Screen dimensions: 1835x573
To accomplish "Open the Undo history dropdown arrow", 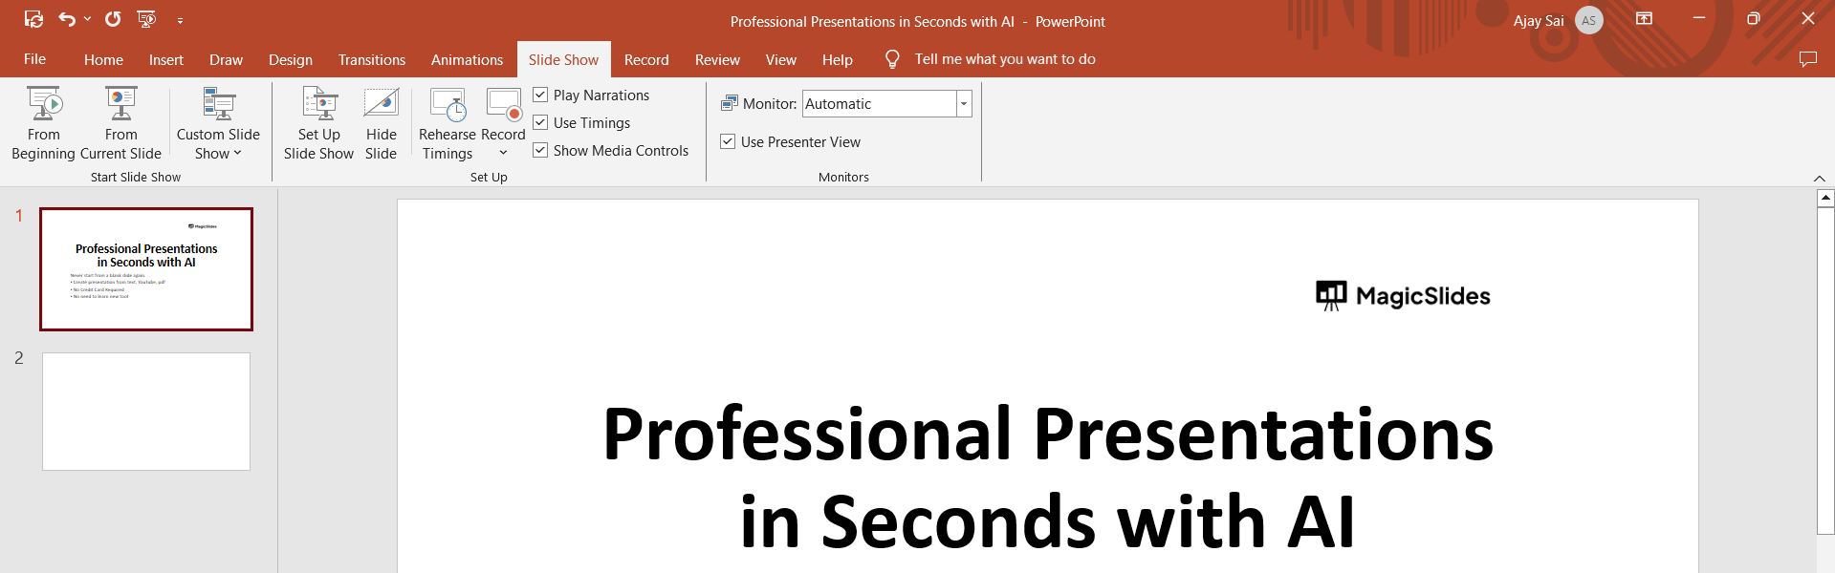I will point(88,19).
